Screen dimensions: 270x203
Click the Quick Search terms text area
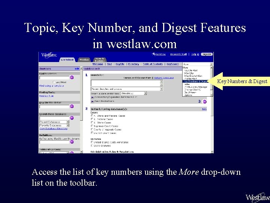[x=126, y=83]
